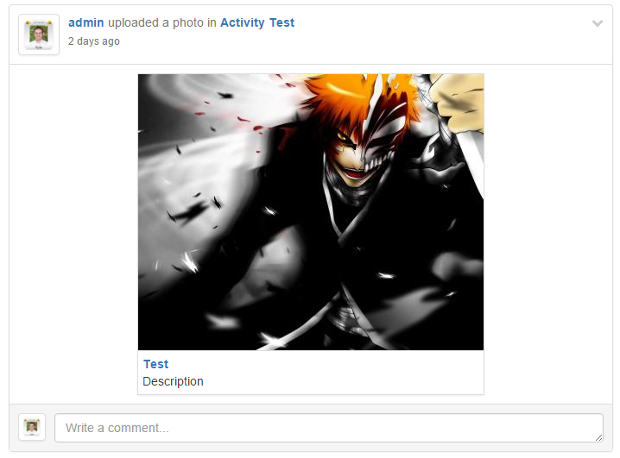Open admin's profile avatar in post header

pos(39,35)
